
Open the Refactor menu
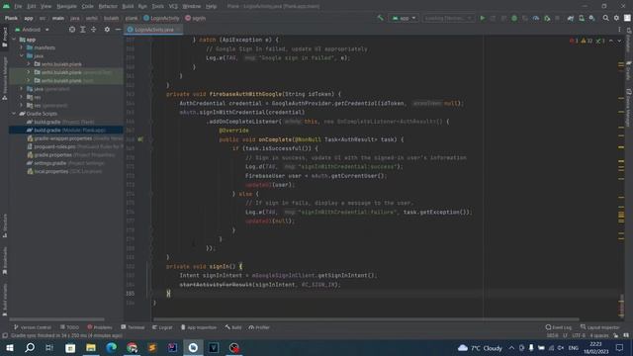tap(108, 7)
